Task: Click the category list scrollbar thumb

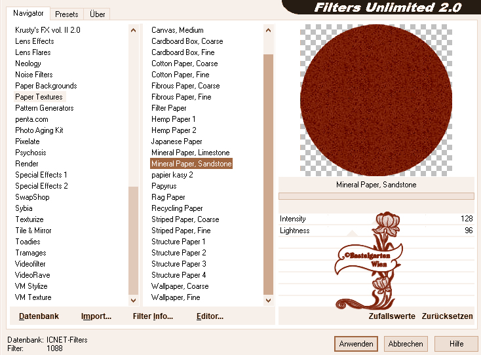Action: click(134, 240)
